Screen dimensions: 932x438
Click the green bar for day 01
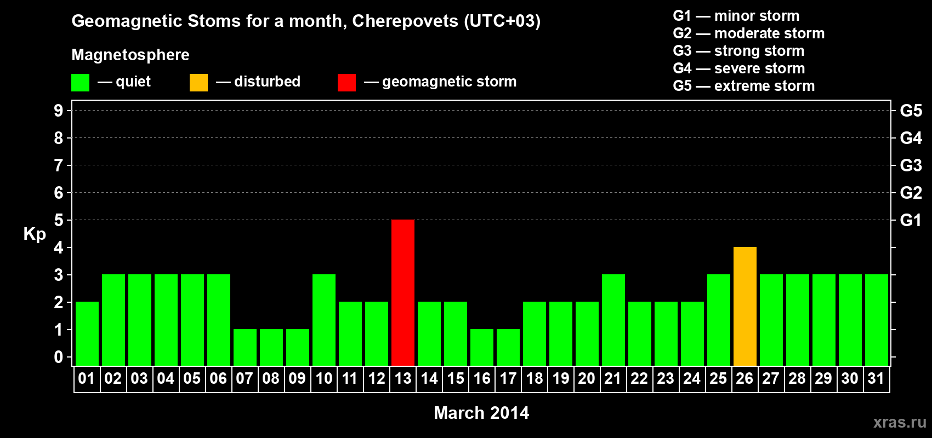tap(87, 333)
